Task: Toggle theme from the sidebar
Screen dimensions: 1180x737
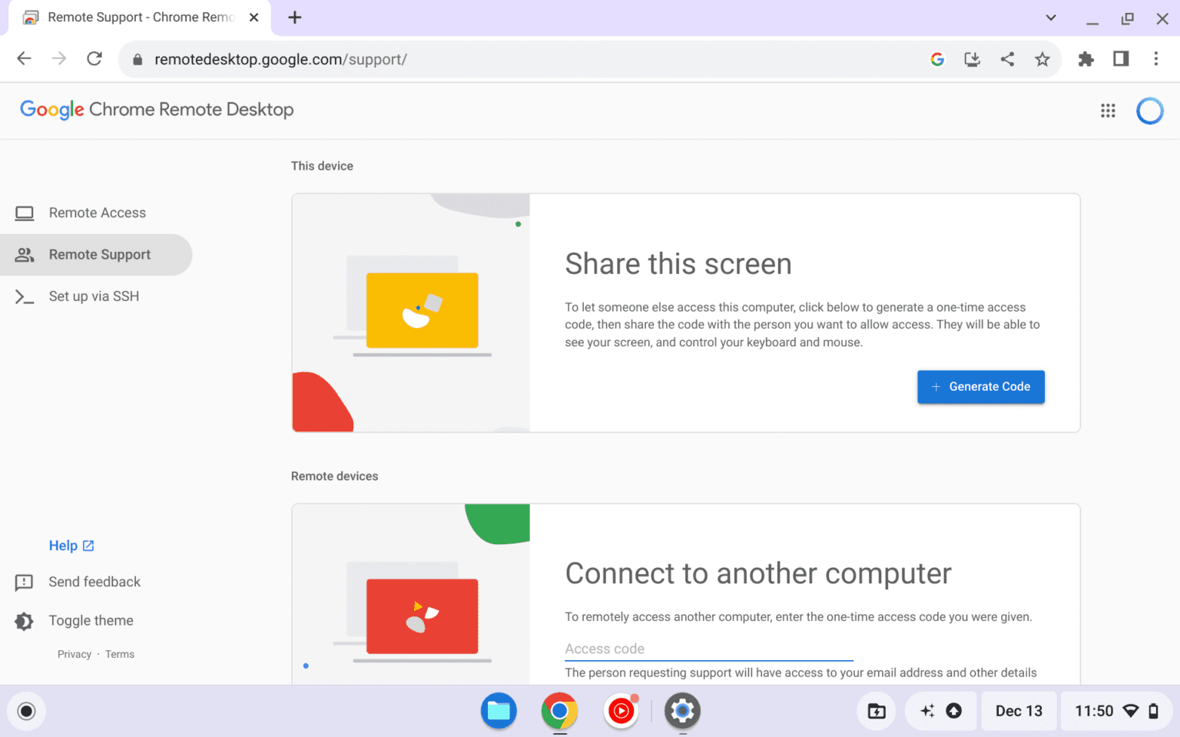Action: point(91,620)
